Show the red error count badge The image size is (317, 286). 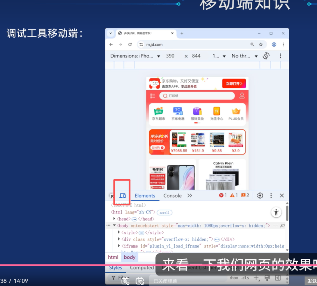click(223, 195)
